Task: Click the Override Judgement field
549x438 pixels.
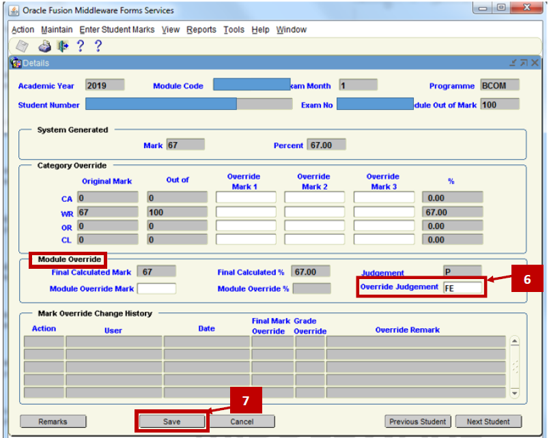Action: pos(463,289)
